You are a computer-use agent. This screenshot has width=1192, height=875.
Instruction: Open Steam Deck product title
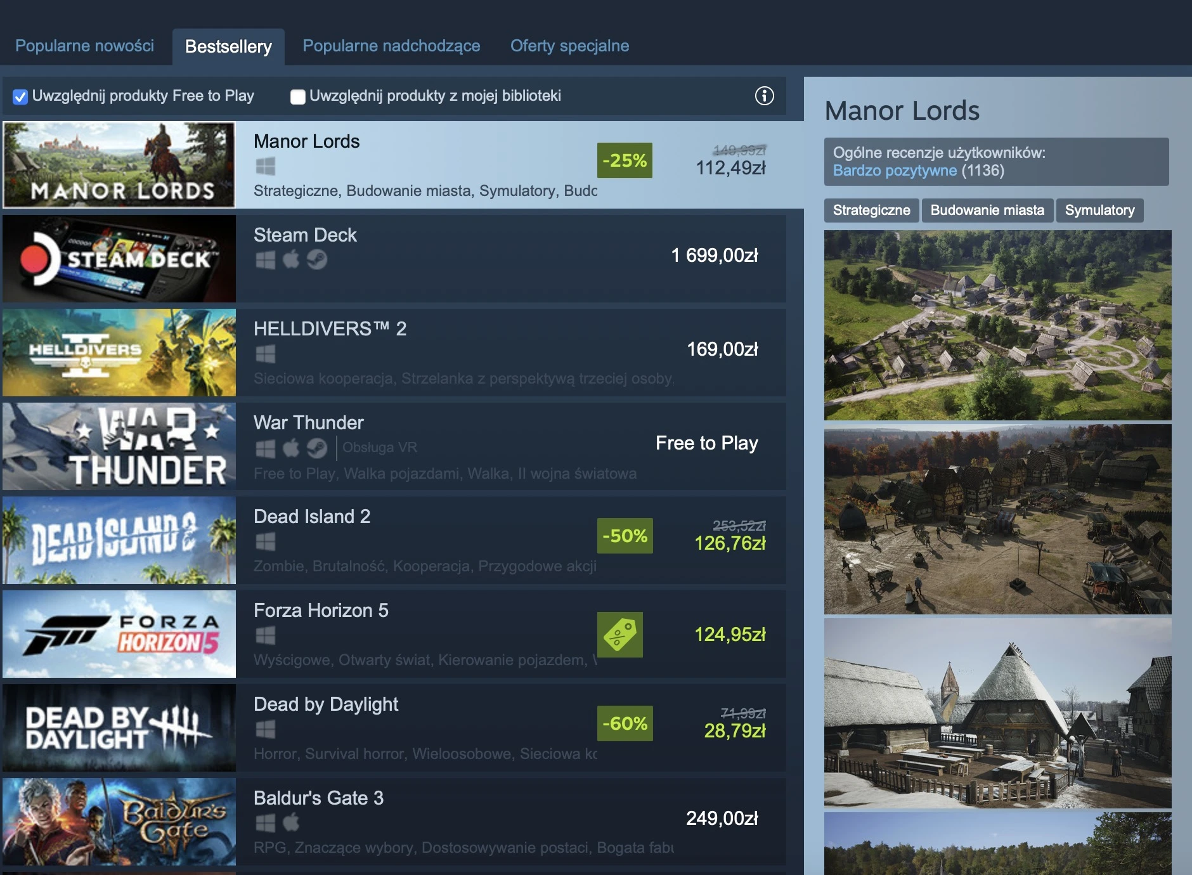pos(305,235)
